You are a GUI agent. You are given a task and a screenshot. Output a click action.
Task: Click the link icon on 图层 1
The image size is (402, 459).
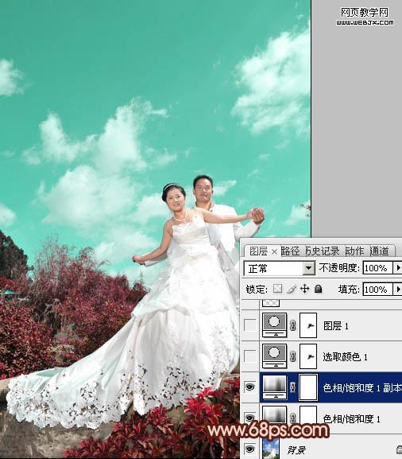[x=292, y=325]
